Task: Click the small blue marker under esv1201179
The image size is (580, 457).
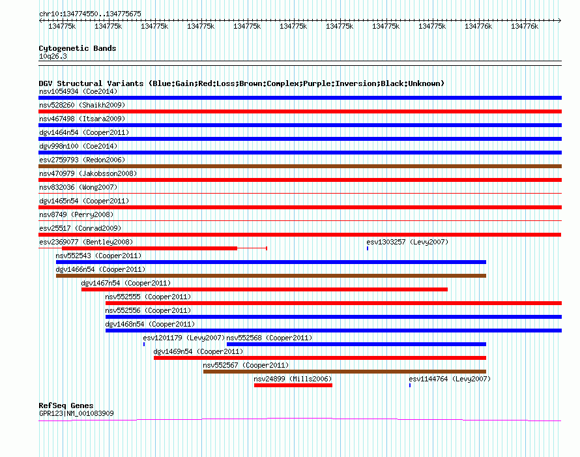Action: [x=144, y=344]
